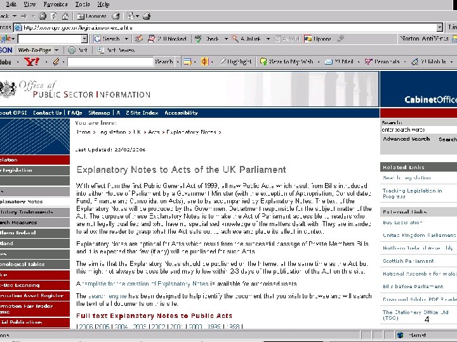Open the Mail icon dropdown arrow
Screen dimensions: 457x342
pos(137,16)
